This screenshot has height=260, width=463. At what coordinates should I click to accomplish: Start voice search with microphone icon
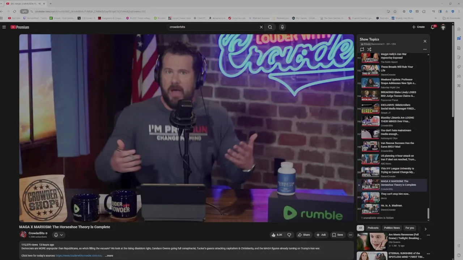[282, 27]
